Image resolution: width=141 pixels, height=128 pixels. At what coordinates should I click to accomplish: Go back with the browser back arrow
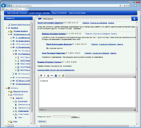click(4, 6)
